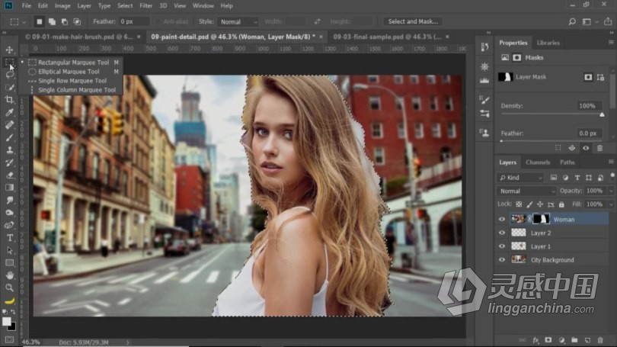
Task: Click the Density slider handle
Action: [602, 114]
